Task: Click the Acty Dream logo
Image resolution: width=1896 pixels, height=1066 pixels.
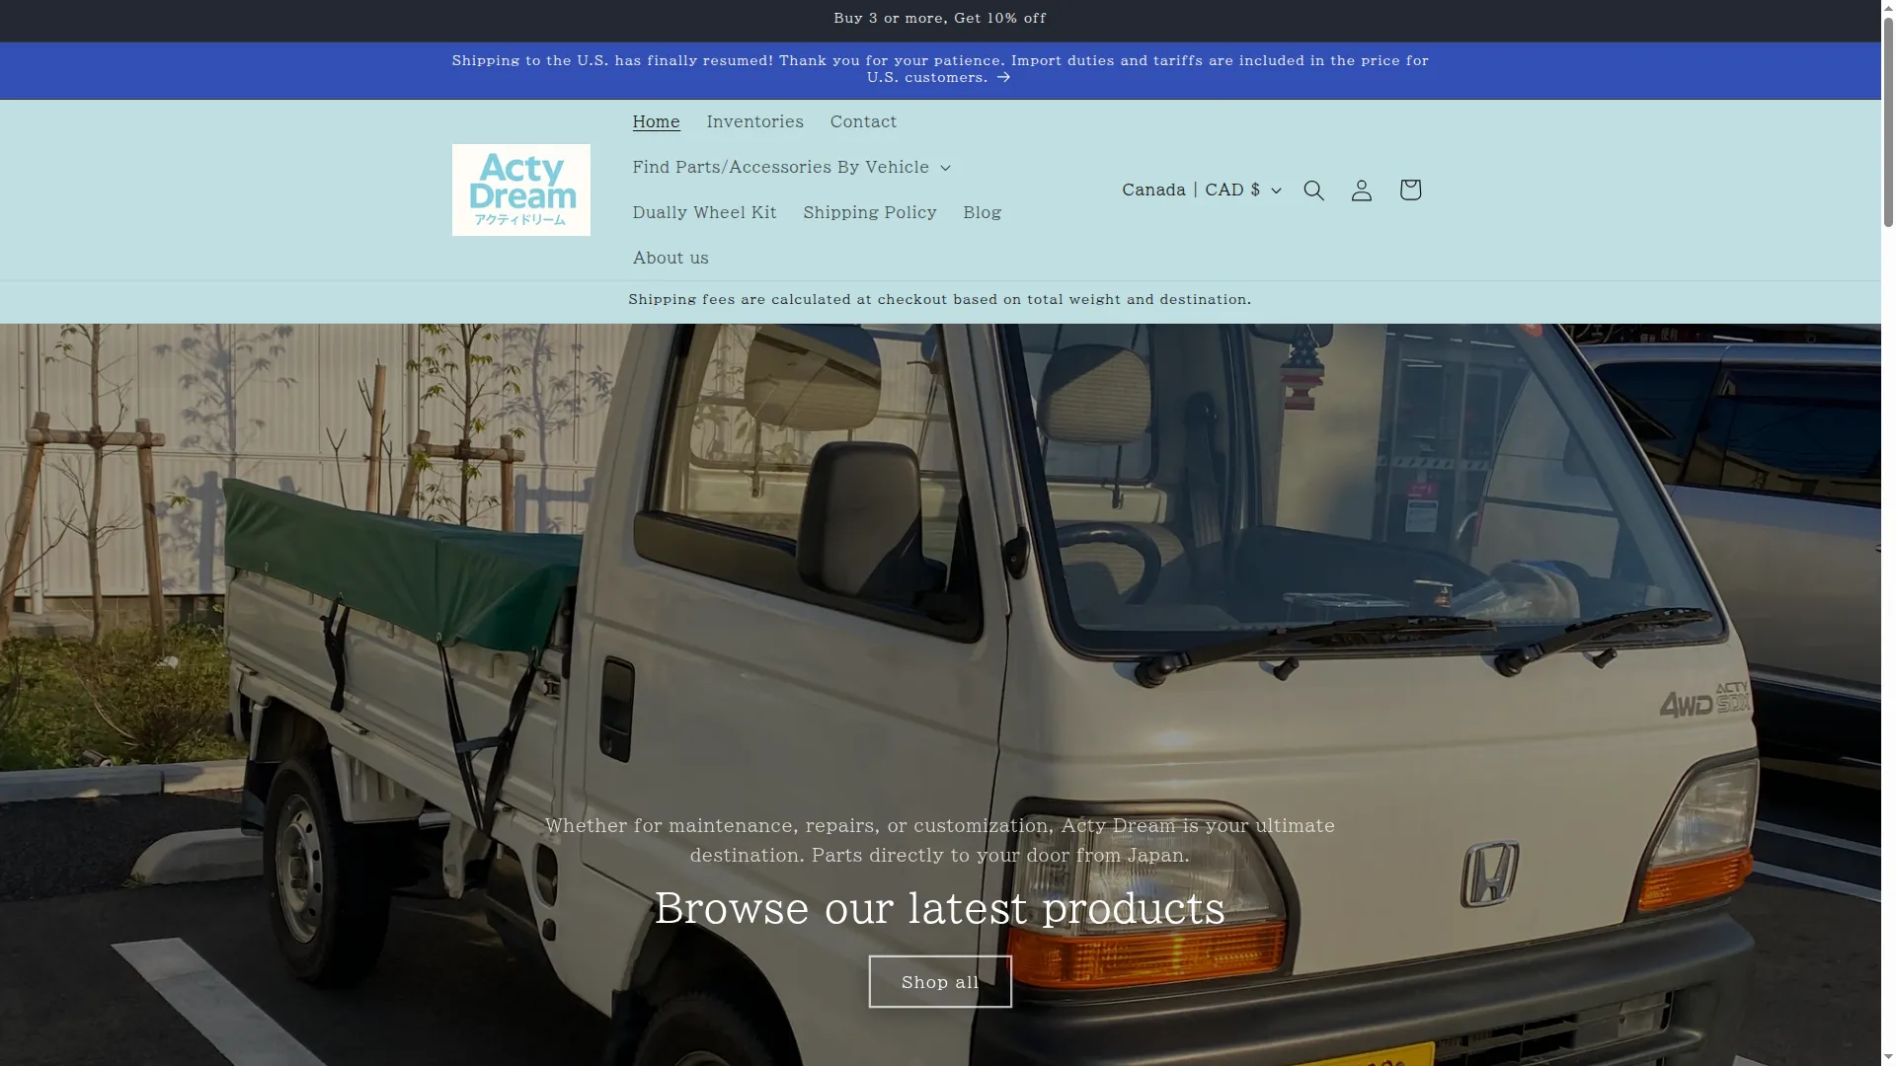Action: (521, 190)
